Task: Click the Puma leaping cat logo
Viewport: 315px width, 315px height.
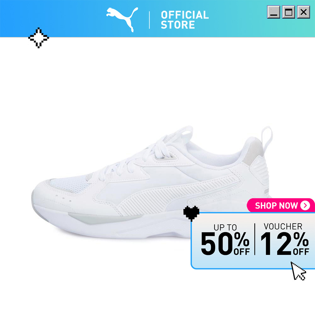Action: 122,20
